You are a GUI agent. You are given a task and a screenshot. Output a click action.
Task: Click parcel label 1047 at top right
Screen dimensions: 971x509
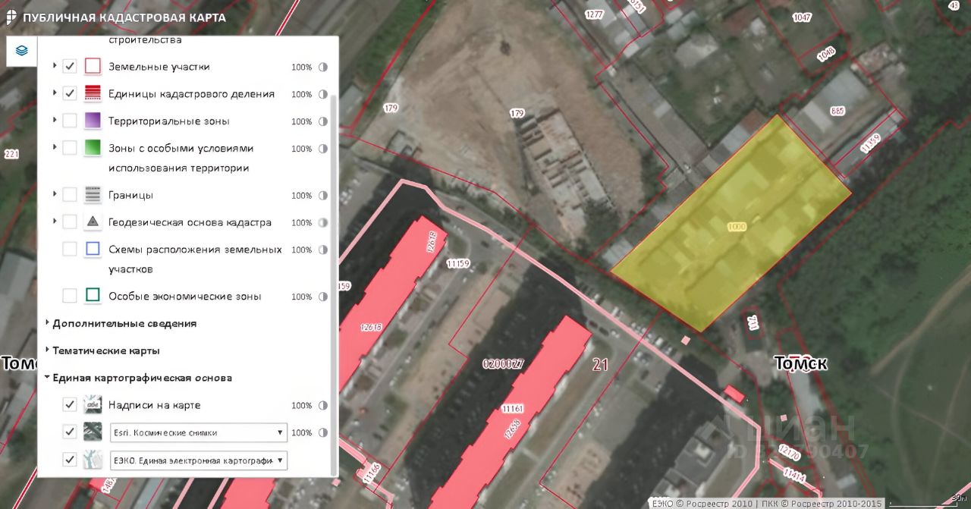point(802,17)
